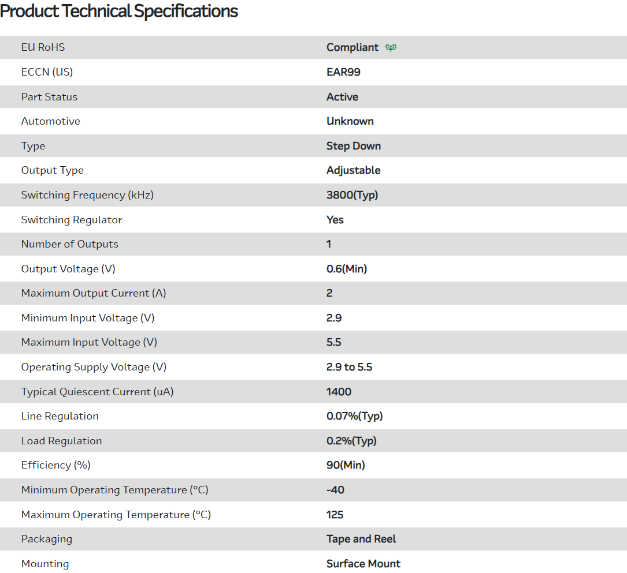
Task: Click the 90(Min) efficiency value
Action: [346, 465]
